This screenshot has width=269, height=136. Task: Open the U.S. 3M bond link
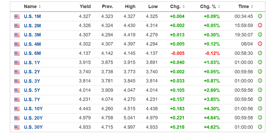pos(32,35)
